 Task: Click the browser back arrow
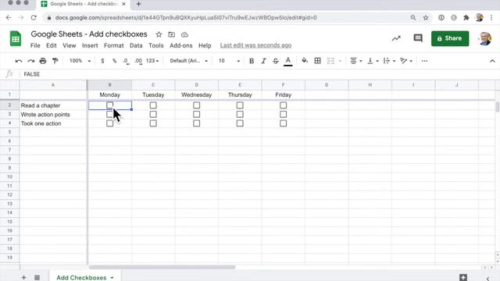9,17
